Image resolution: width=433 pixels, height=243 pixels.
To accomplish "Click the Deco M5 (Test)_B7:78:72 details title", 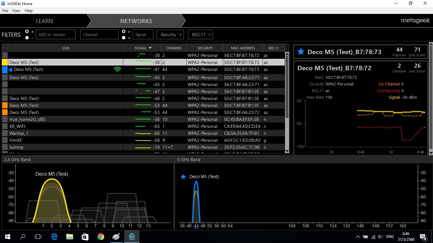I will click(x=334, y=68).
